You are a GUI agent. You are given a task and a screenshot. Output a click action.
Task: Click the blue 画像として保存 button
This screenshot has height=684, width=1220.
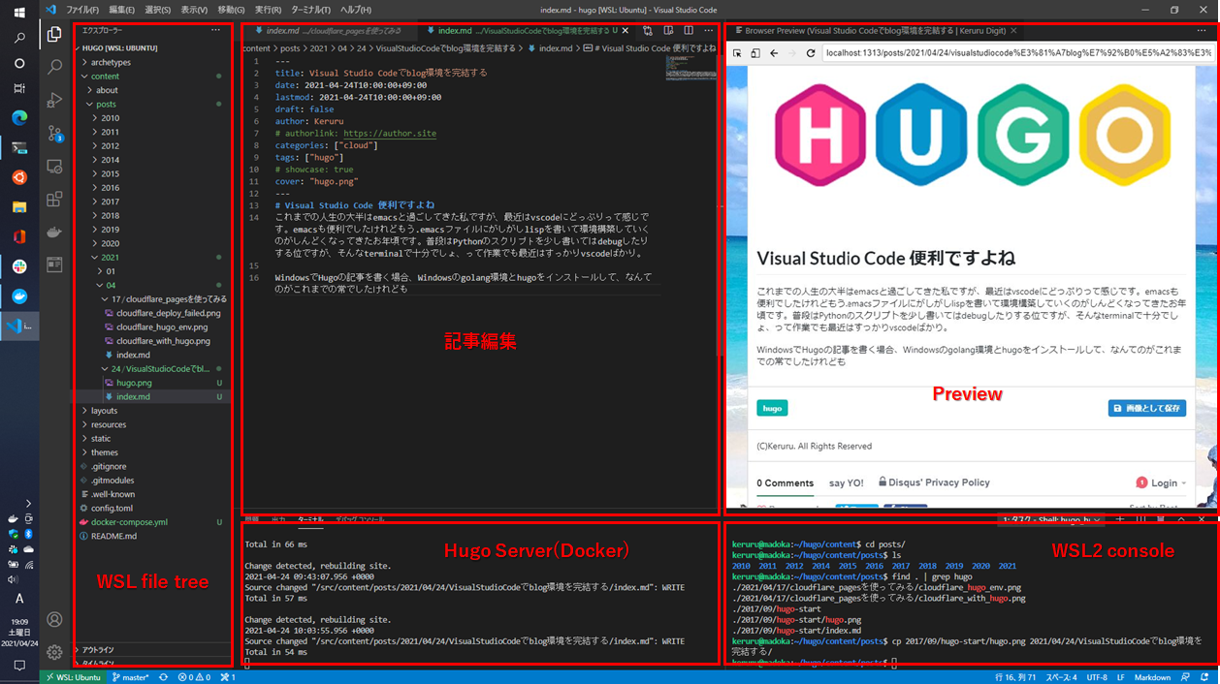tap(1146, 409)
